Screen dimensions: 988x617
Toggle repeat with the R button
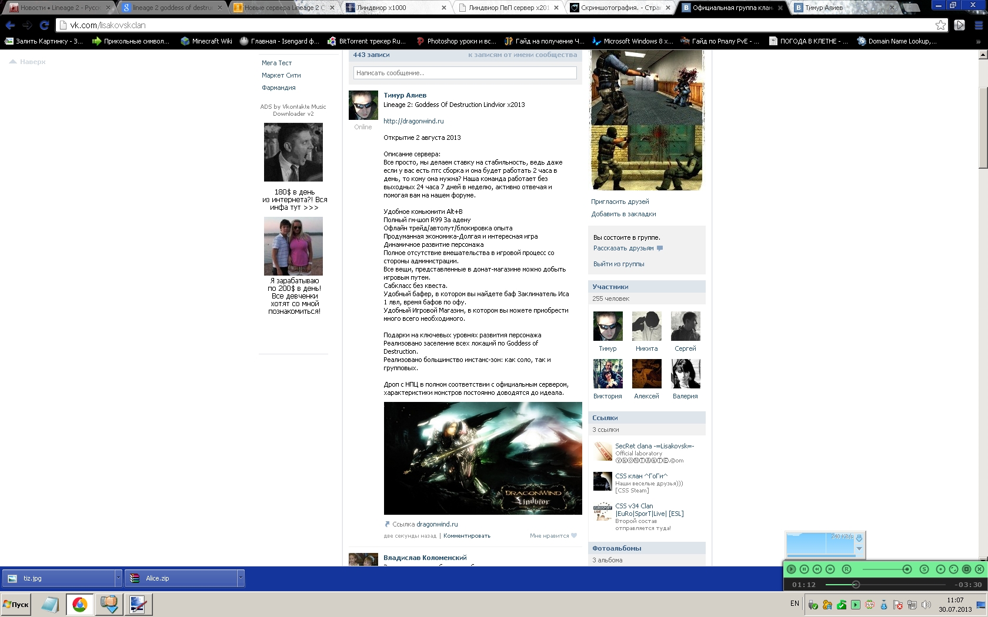click(x=847, y=569)
